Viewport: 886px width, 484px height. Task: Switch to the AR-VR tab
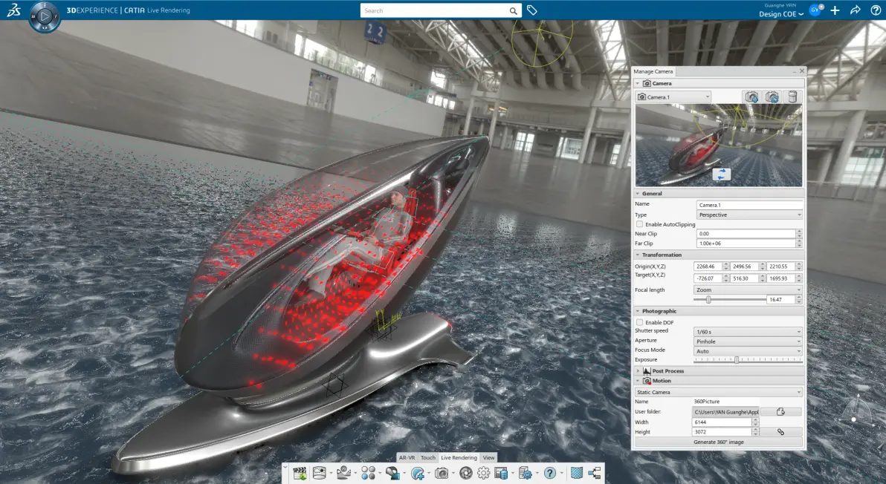pos(407,458)
